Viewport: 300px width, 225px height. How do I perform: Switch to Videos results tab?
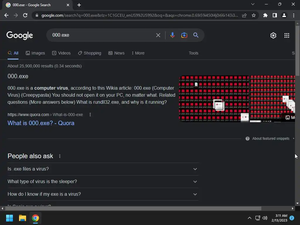[x=62, y=53]
